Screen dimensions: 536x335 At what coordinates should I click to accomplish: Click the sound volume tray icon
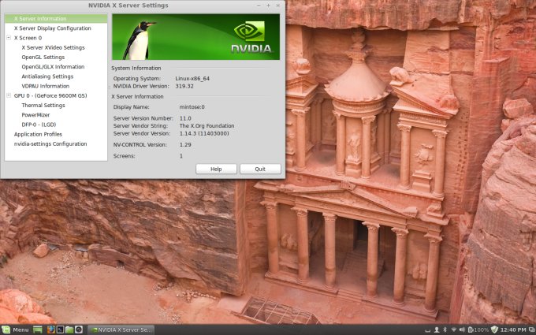[462, 329]
